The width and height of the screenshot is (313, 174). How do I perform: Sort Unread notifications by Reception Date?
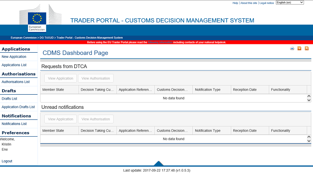(x=250, y=130)
